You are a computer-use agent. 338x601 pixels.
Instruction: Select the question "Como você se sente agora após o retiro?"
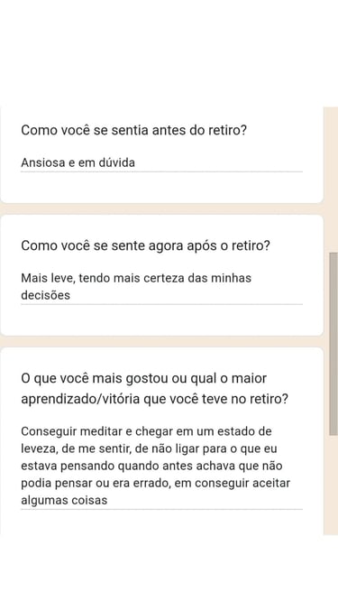145,245
